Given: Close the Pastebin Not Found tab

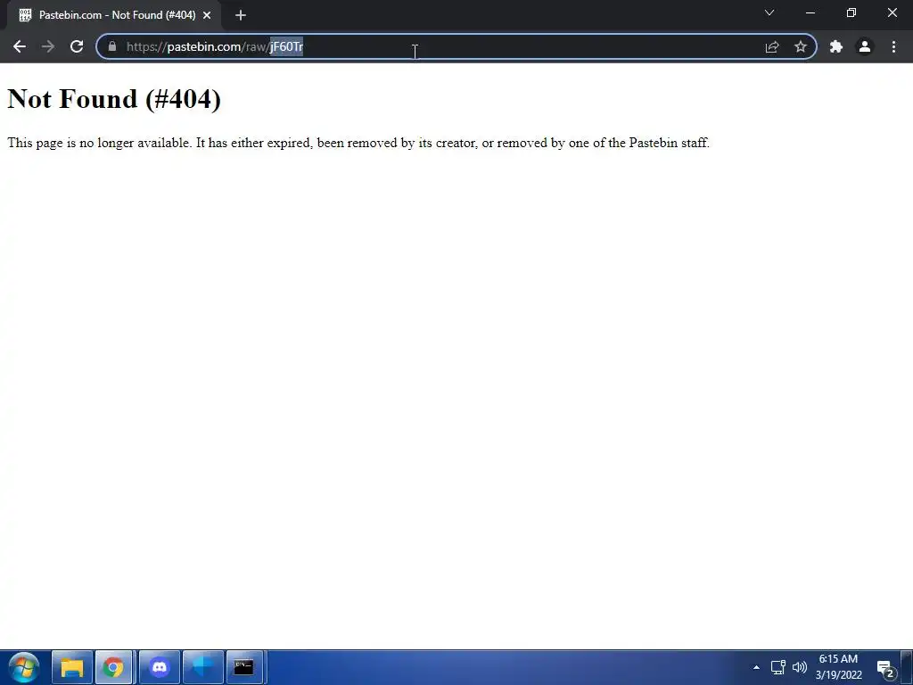Looking at the screenshot, I should pyautogui.click(x=207, y=15).
